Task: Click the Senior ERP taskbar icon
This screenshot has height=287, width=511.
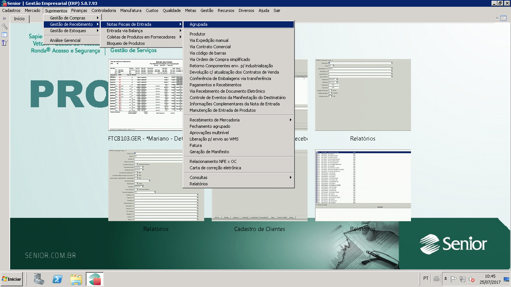Action: pos(95,279)
